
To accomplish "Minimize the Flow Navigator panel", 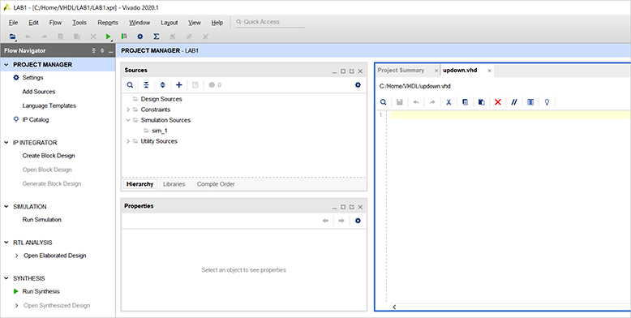I will tap(110, 51).
